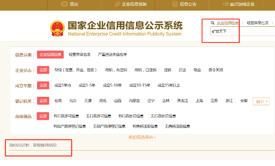The width and height of the screenshot is (275, 166).
Task: Choose 山西 as registration authority
Action: click(x=118, y=101)
